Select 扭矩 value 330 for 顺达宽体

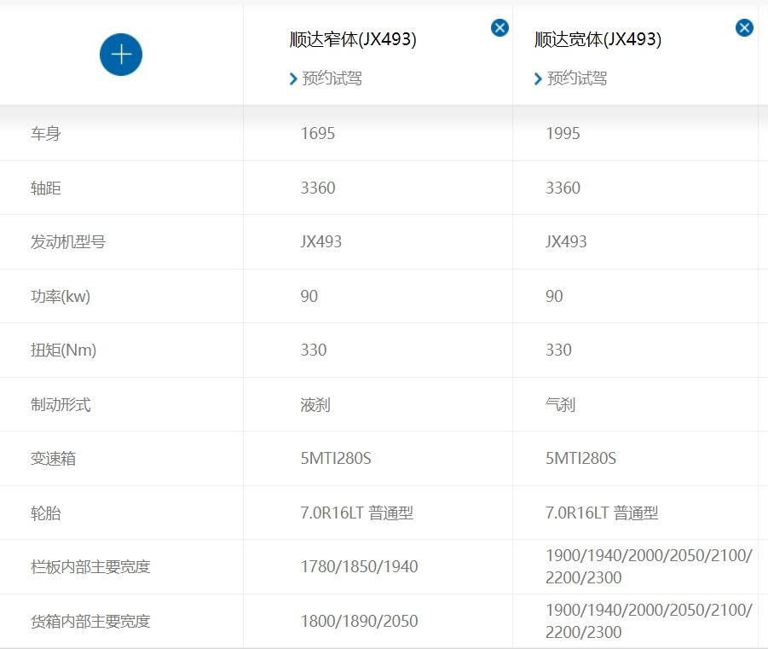click(558, 350)
